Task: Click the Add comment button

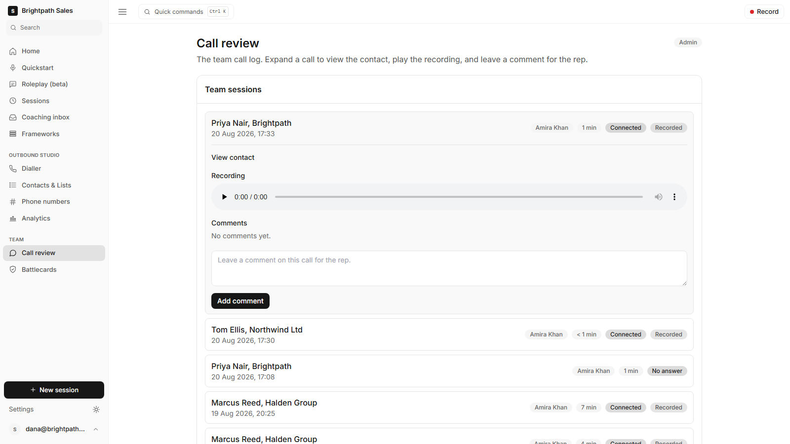Action: tap(240, 301)
